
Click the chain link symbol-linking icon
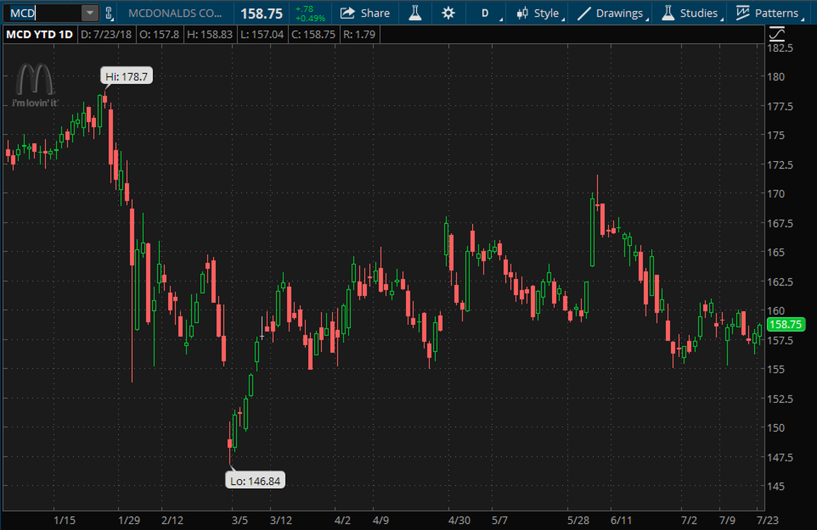pyautogui.click(x=109, y=13)
